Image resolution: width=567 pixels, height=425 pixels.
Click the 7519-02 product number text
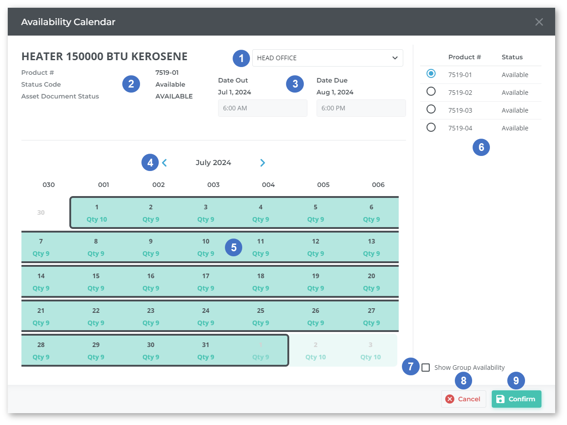[x=460, y=93]
